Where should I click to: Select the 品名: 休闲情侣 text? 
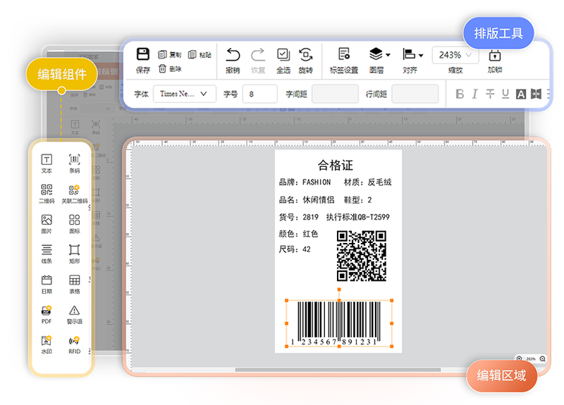click(307, 200)
